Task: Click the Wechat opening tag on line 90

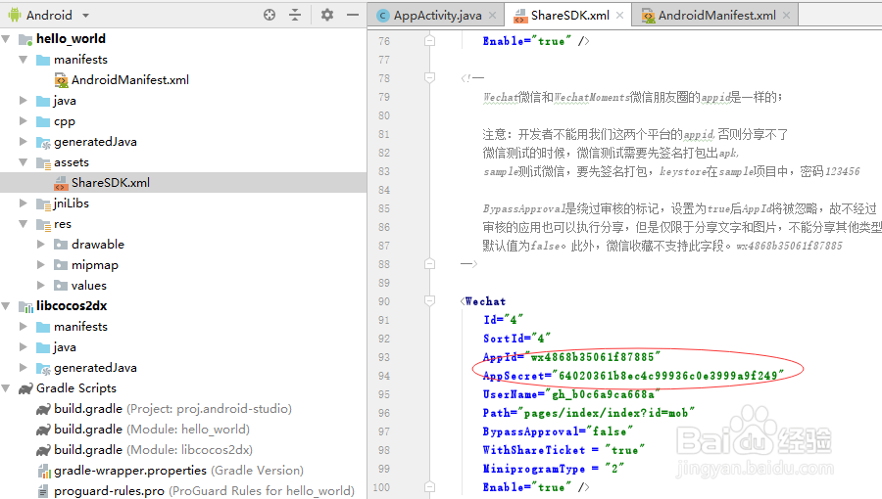Action: pos(483,301)
